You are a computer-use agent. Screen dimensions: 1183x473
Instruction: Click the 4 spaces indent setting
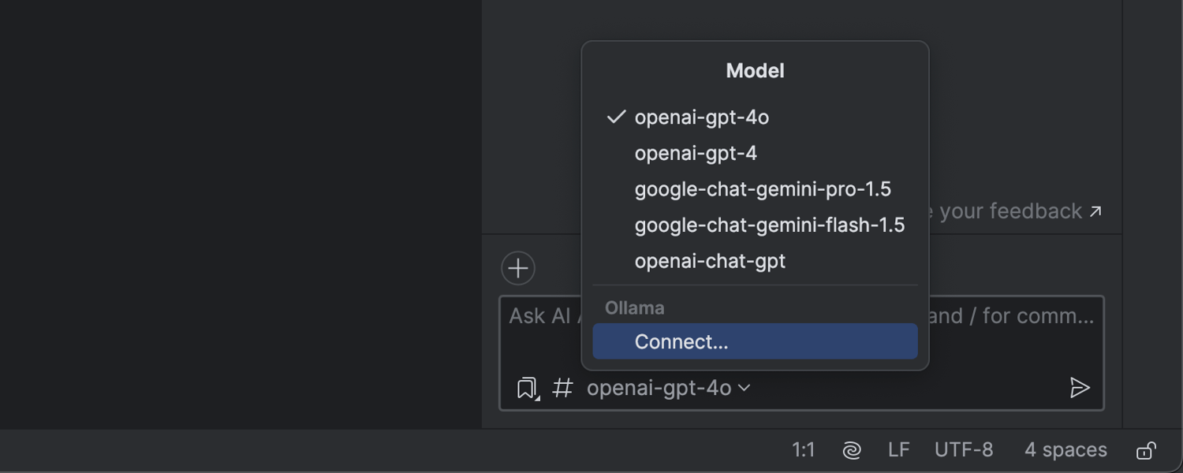coord(1065,450)
